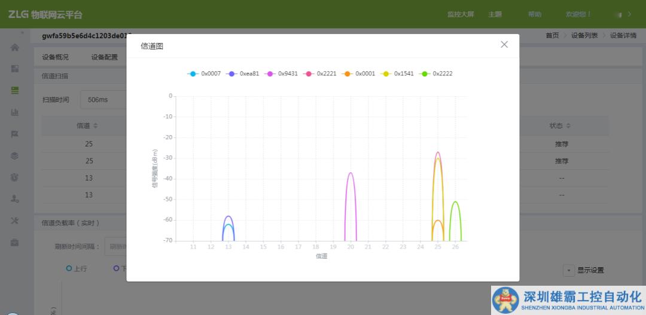Open the 监控大屏 link in header
Viewport: 646px width, 315px height.
[460, 14]
